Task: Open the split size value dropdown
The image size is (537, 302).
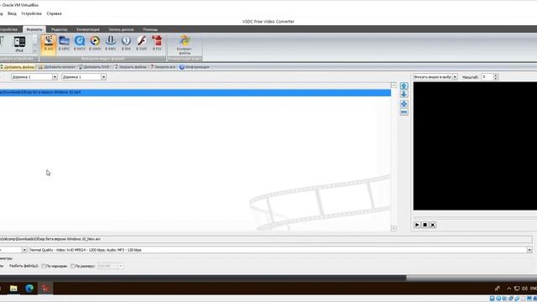Action: click(121, 266)
